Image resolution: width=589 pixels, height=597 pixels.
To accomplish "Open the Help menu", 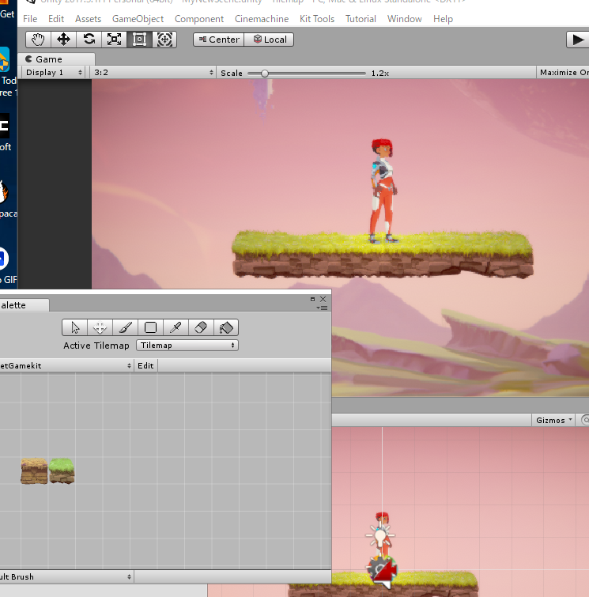I will tap(443, 19).
